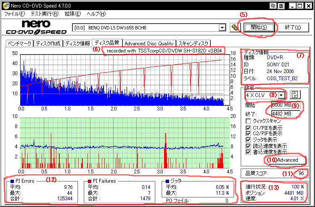Open the ファイル(F) menu

[14, 14]
